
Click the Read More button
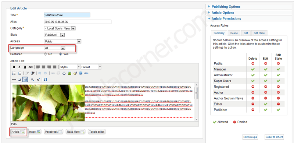tap(76, 132)
